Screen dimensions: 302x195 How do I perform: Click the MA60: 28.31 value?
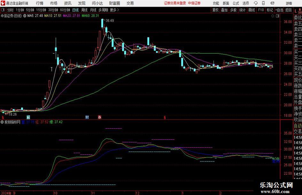tap(90, 16)
